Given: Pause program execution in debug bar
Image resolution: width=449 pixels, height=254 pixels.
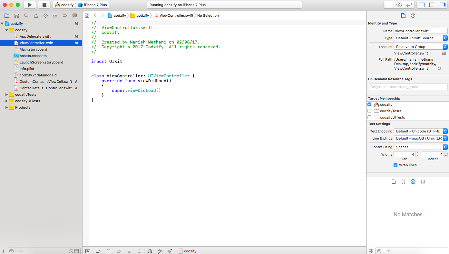Looking at the screenshot, I should pyautogui.click(x=108, y=251).
